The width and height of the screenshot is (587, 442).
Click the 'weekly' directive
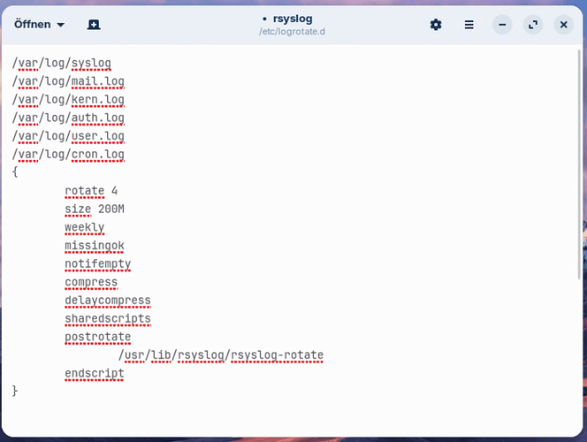pos(85,227)
